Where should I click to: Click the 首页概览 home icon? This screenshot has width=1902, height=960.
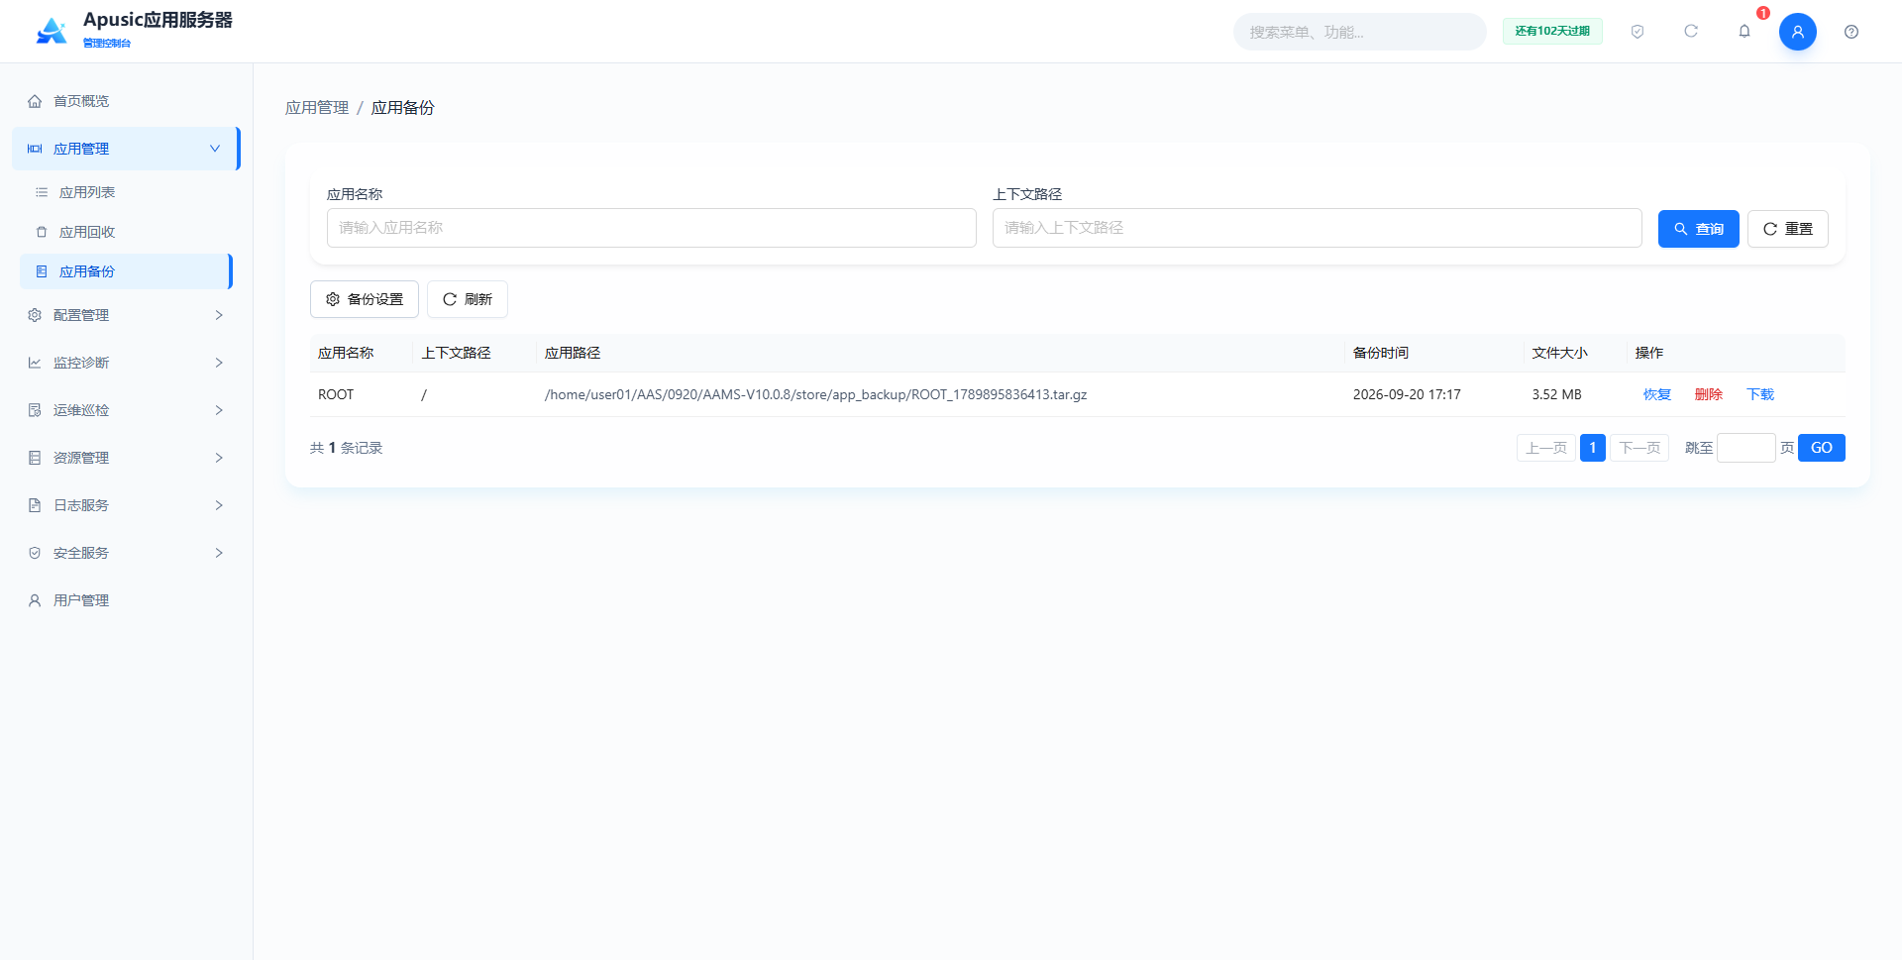(35, 101)
